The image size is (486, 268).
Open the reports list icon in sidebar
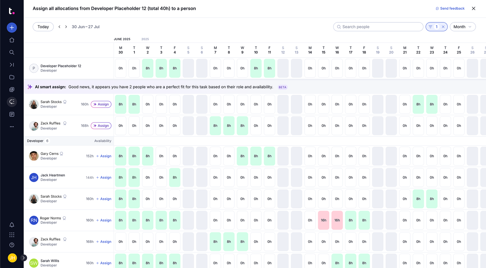[x=12, y=114]
